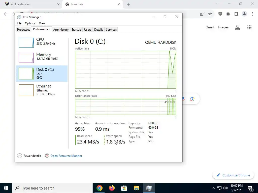The height and width of the screenshot is (193, 258).
Task: Switch to the Processes tab
Action: click(x=23, y=30)
